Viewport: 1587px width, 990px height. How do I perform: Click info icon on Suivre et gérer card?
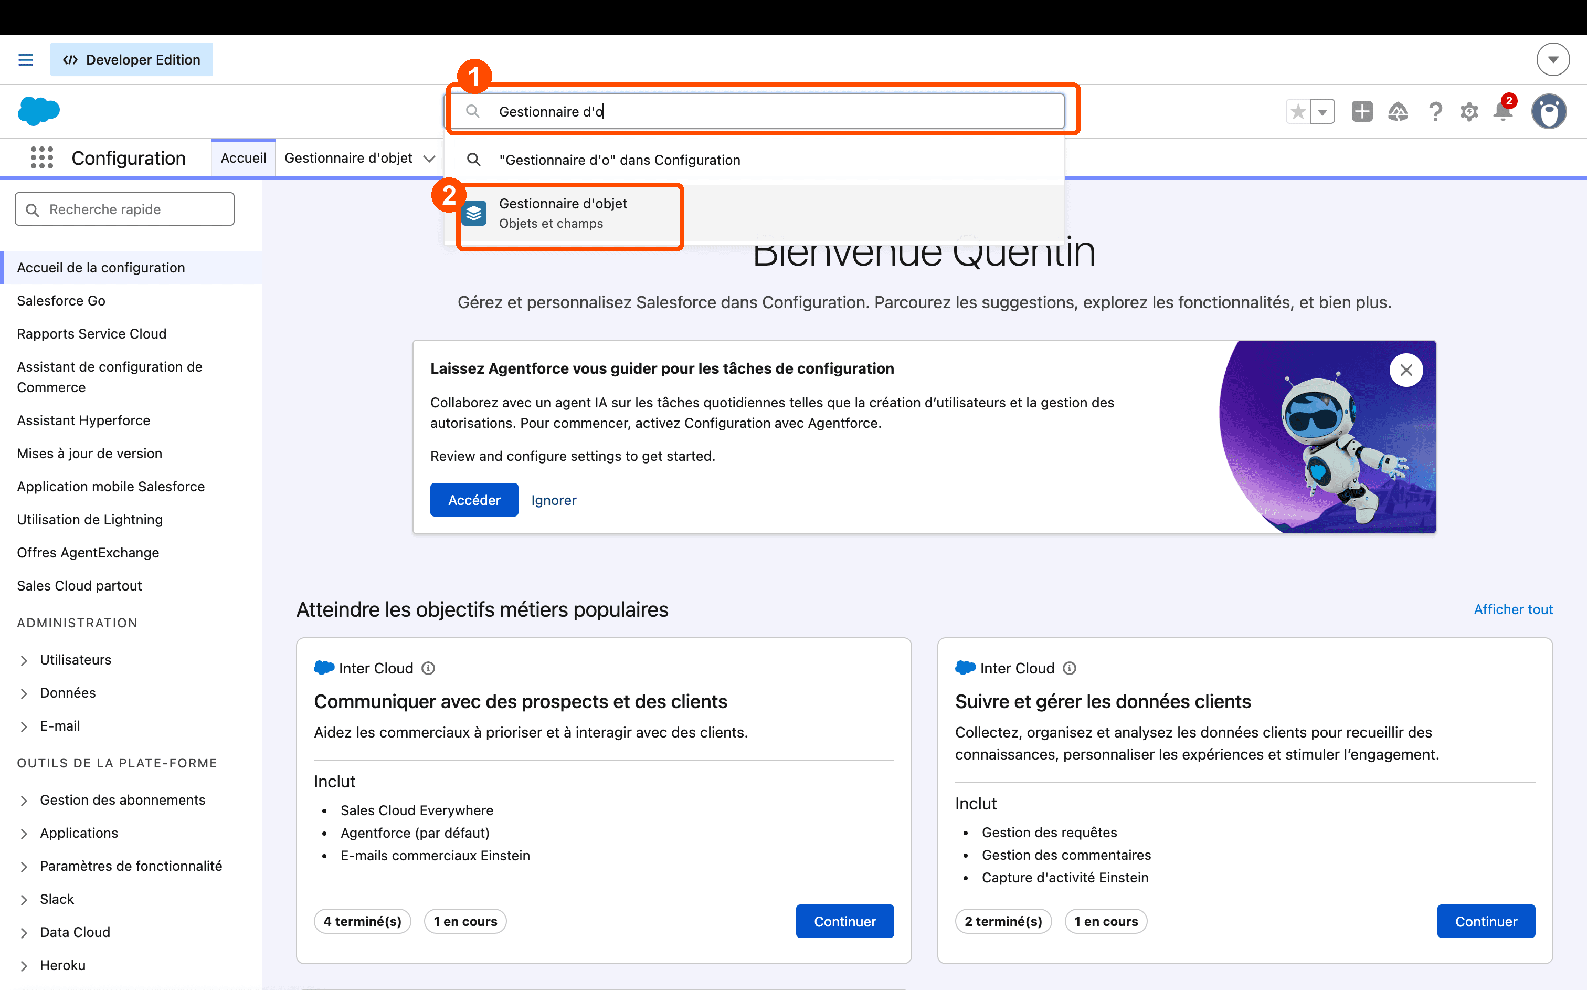point(1070,668)
